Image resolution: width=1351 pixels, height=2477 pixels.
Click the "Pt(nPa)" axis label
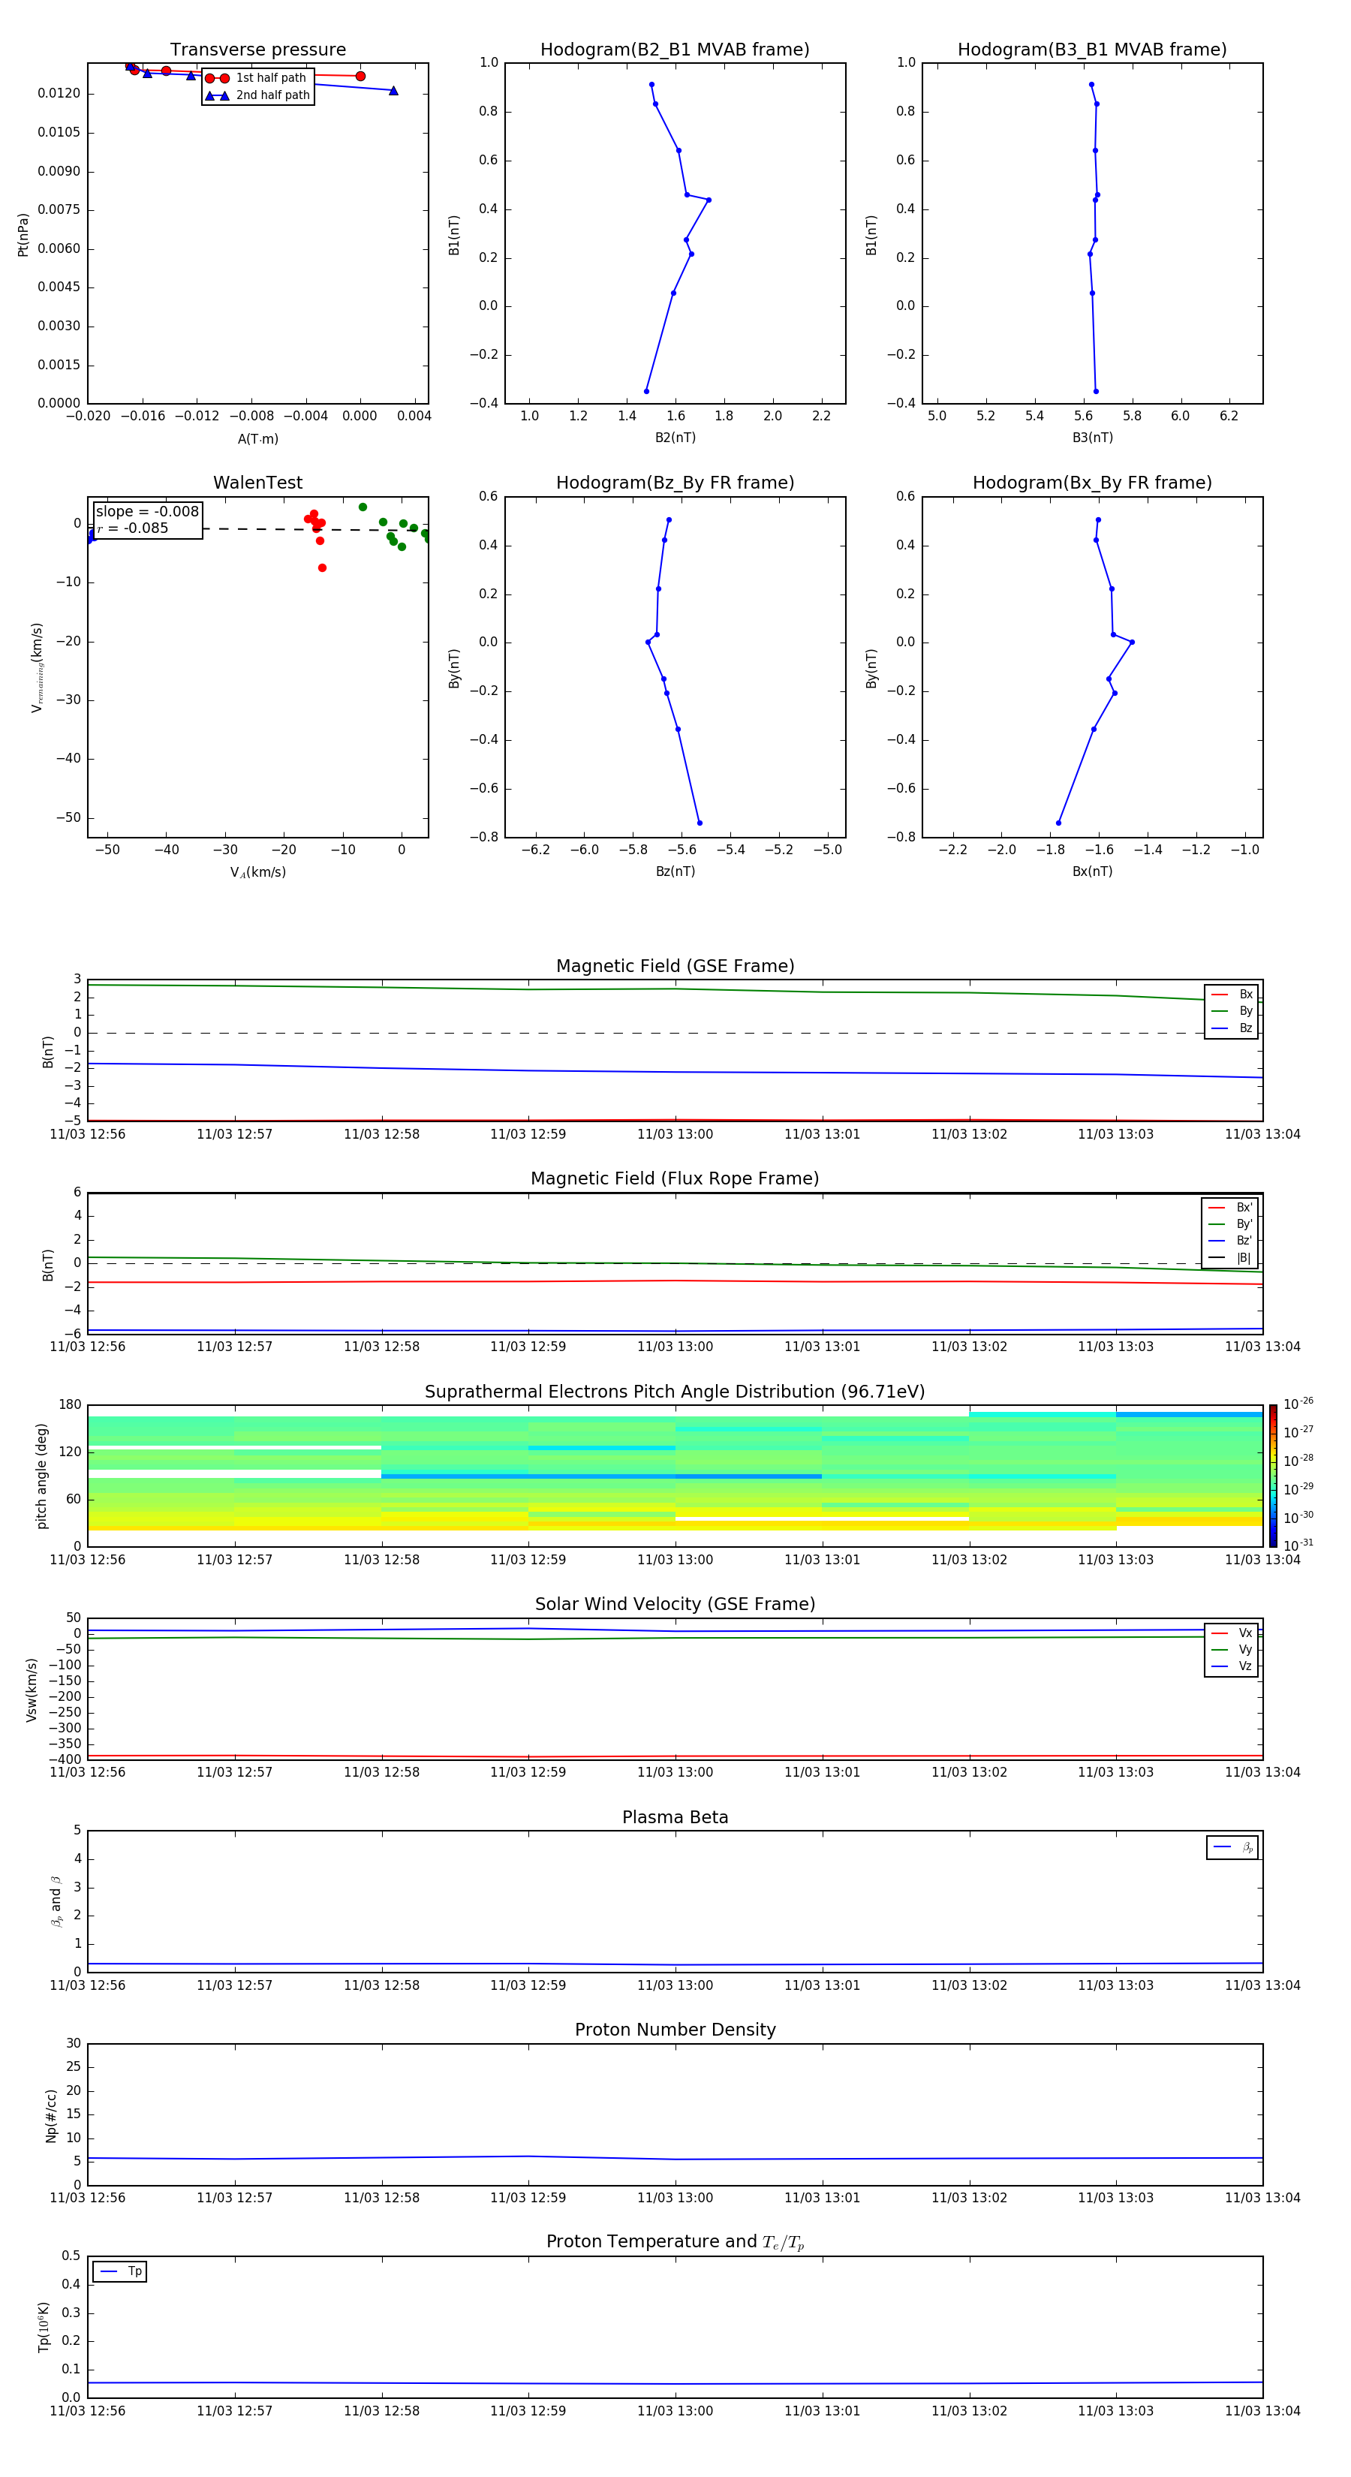(23, 235)
